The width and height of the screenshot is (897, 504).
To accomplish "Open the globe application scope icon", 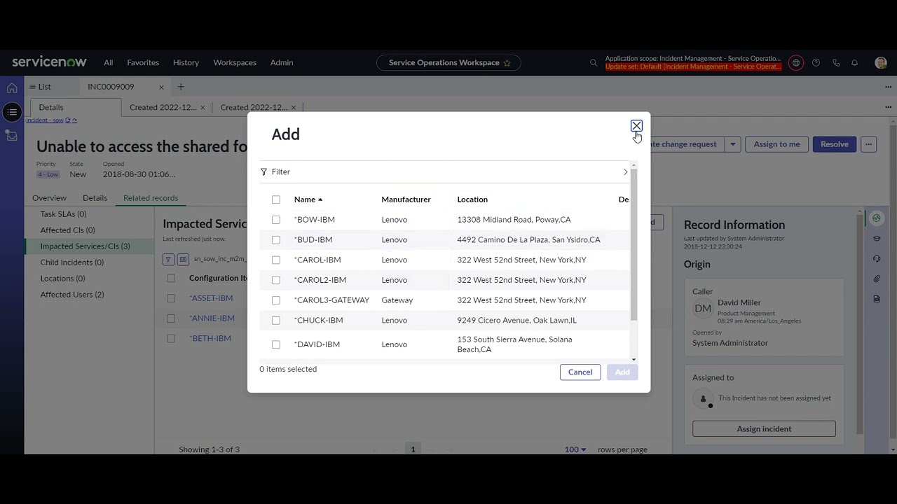I will point(796,63).
